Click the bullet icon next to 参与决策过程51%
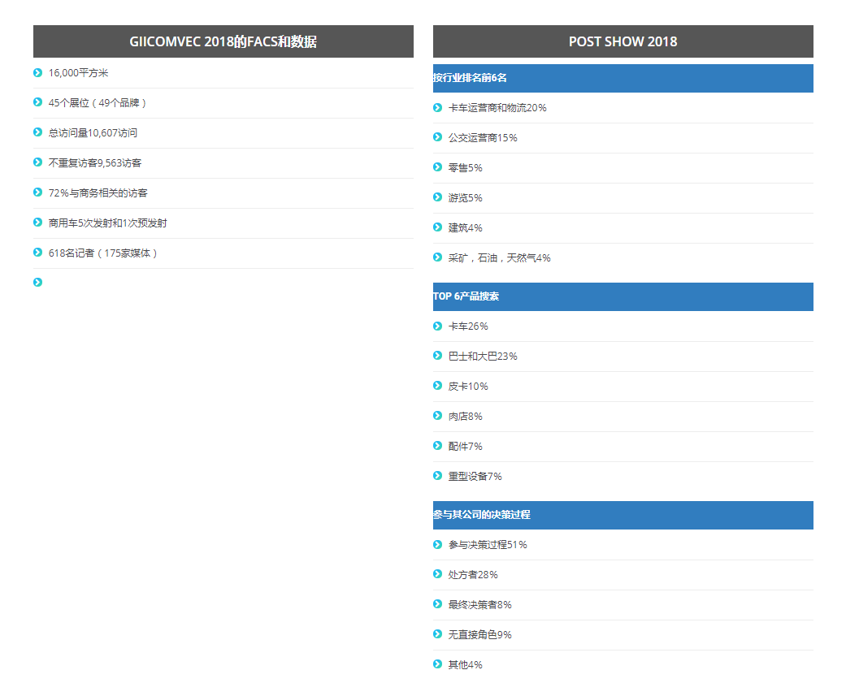 [437, 545]
